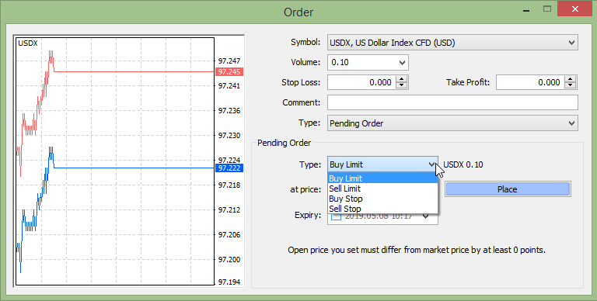Decrease Stop Loss with down arrow

coord(401,85)
